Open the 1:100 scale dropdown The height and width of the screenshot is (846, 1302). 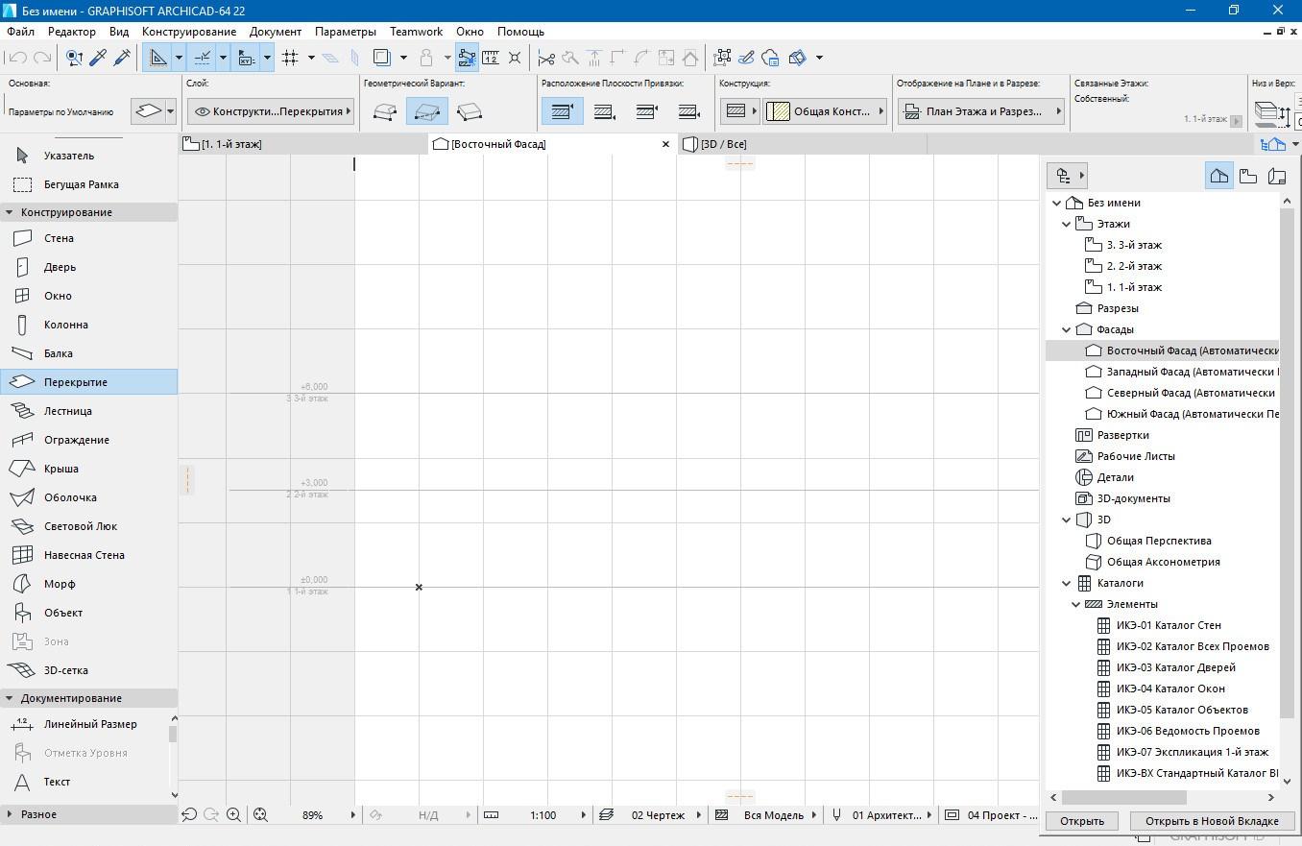pyautogui.click(x=582, y=814)
